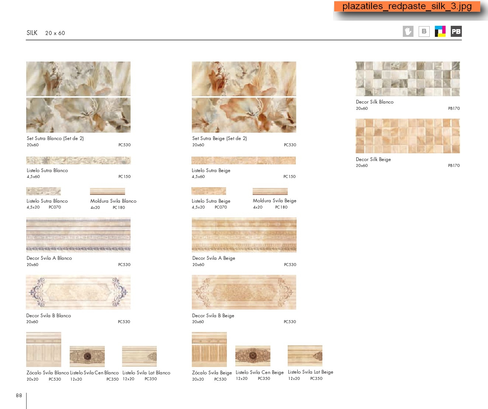
Task: Click the SILK series title
Action: (32, 33)
